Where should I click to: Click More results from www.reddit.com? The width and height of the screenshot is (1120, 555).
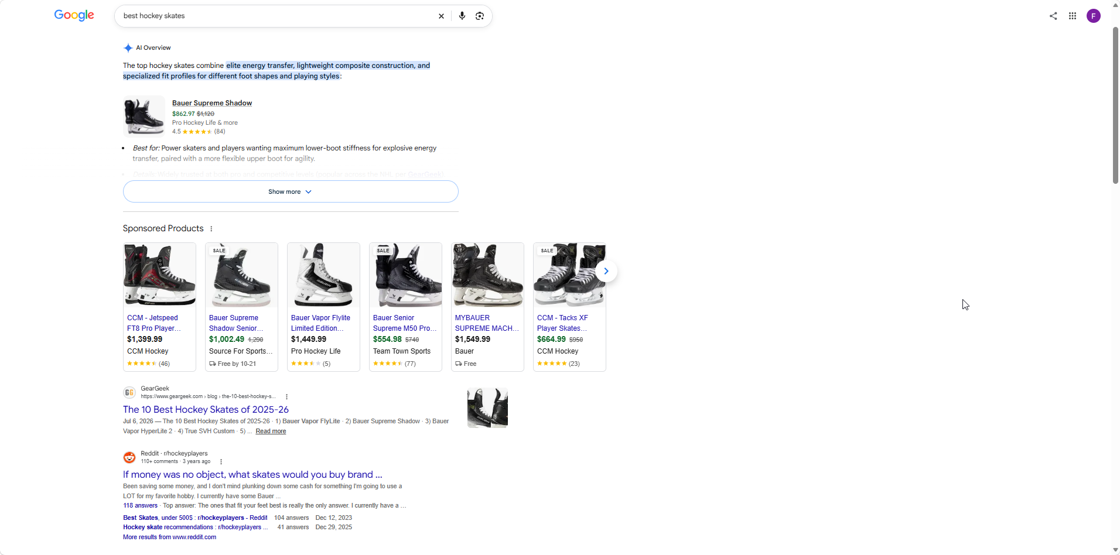click(169, 537)
